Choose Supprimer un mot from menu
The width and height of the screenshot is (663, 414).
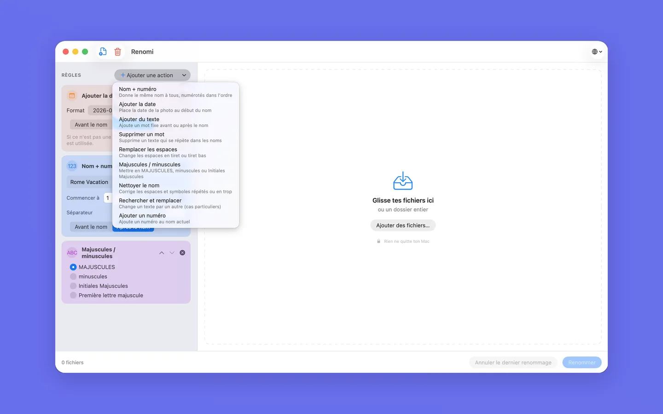pos(175,137)
